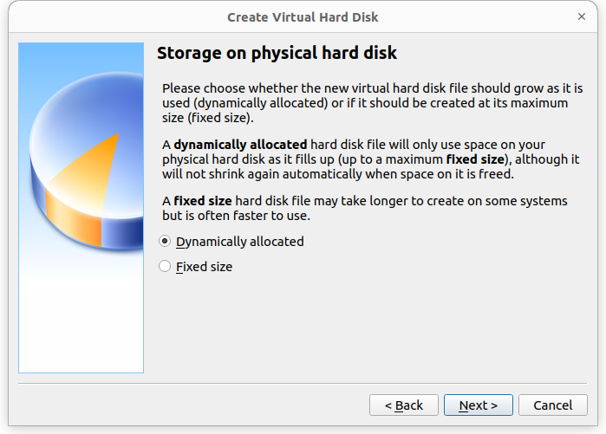
Task: Click the "Fixed size" option label text
Action: tap(204, 267)
